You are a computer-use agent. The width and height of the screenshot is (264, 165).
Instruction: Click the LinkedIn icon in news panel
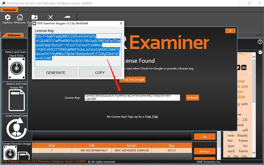tap(244, 68)
